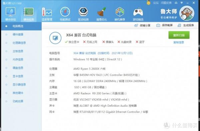Screen dimensions: 200x131
Task: Open 装机推荐 cube icon
Action: pyautogui.click(x=120, y=14)
